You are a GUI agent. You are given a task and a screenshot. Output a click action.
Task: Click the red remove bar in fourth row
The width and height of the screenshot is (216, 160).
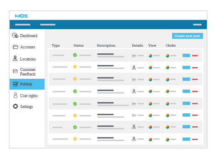[195, 91]
